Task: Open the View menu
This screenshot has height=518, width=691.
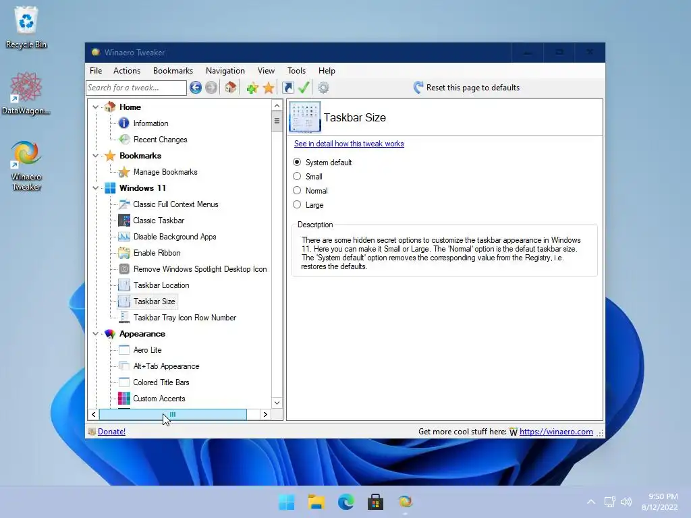Action: tap(266, 70)
